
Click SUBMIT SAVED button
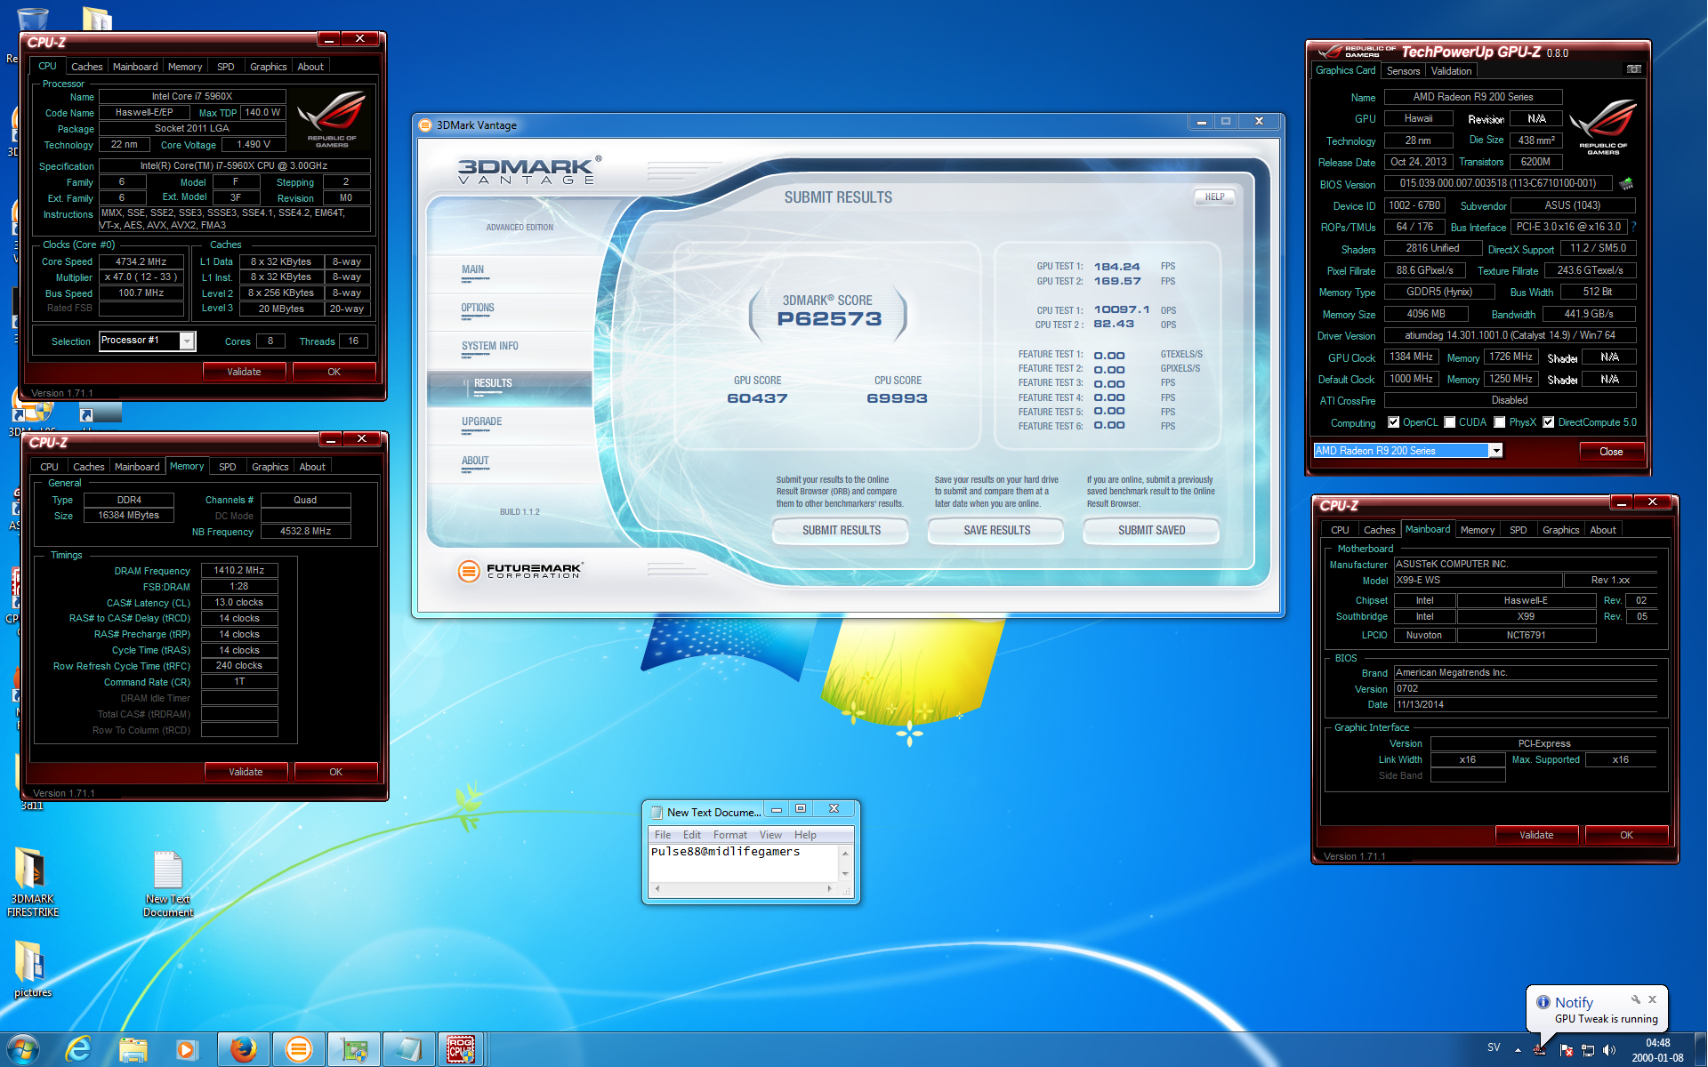point(1151,530)
